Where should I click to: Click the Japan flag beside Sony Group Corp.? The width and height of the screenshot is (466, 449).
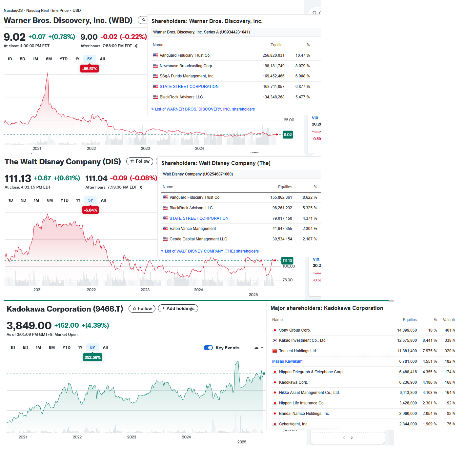coord(275,330)
